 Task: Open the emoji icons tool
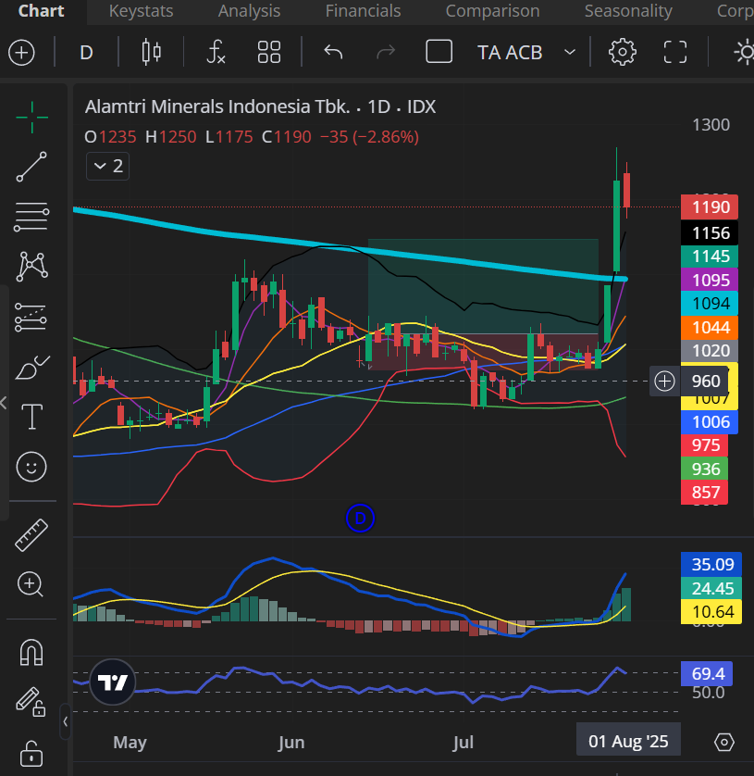(31, 467)
